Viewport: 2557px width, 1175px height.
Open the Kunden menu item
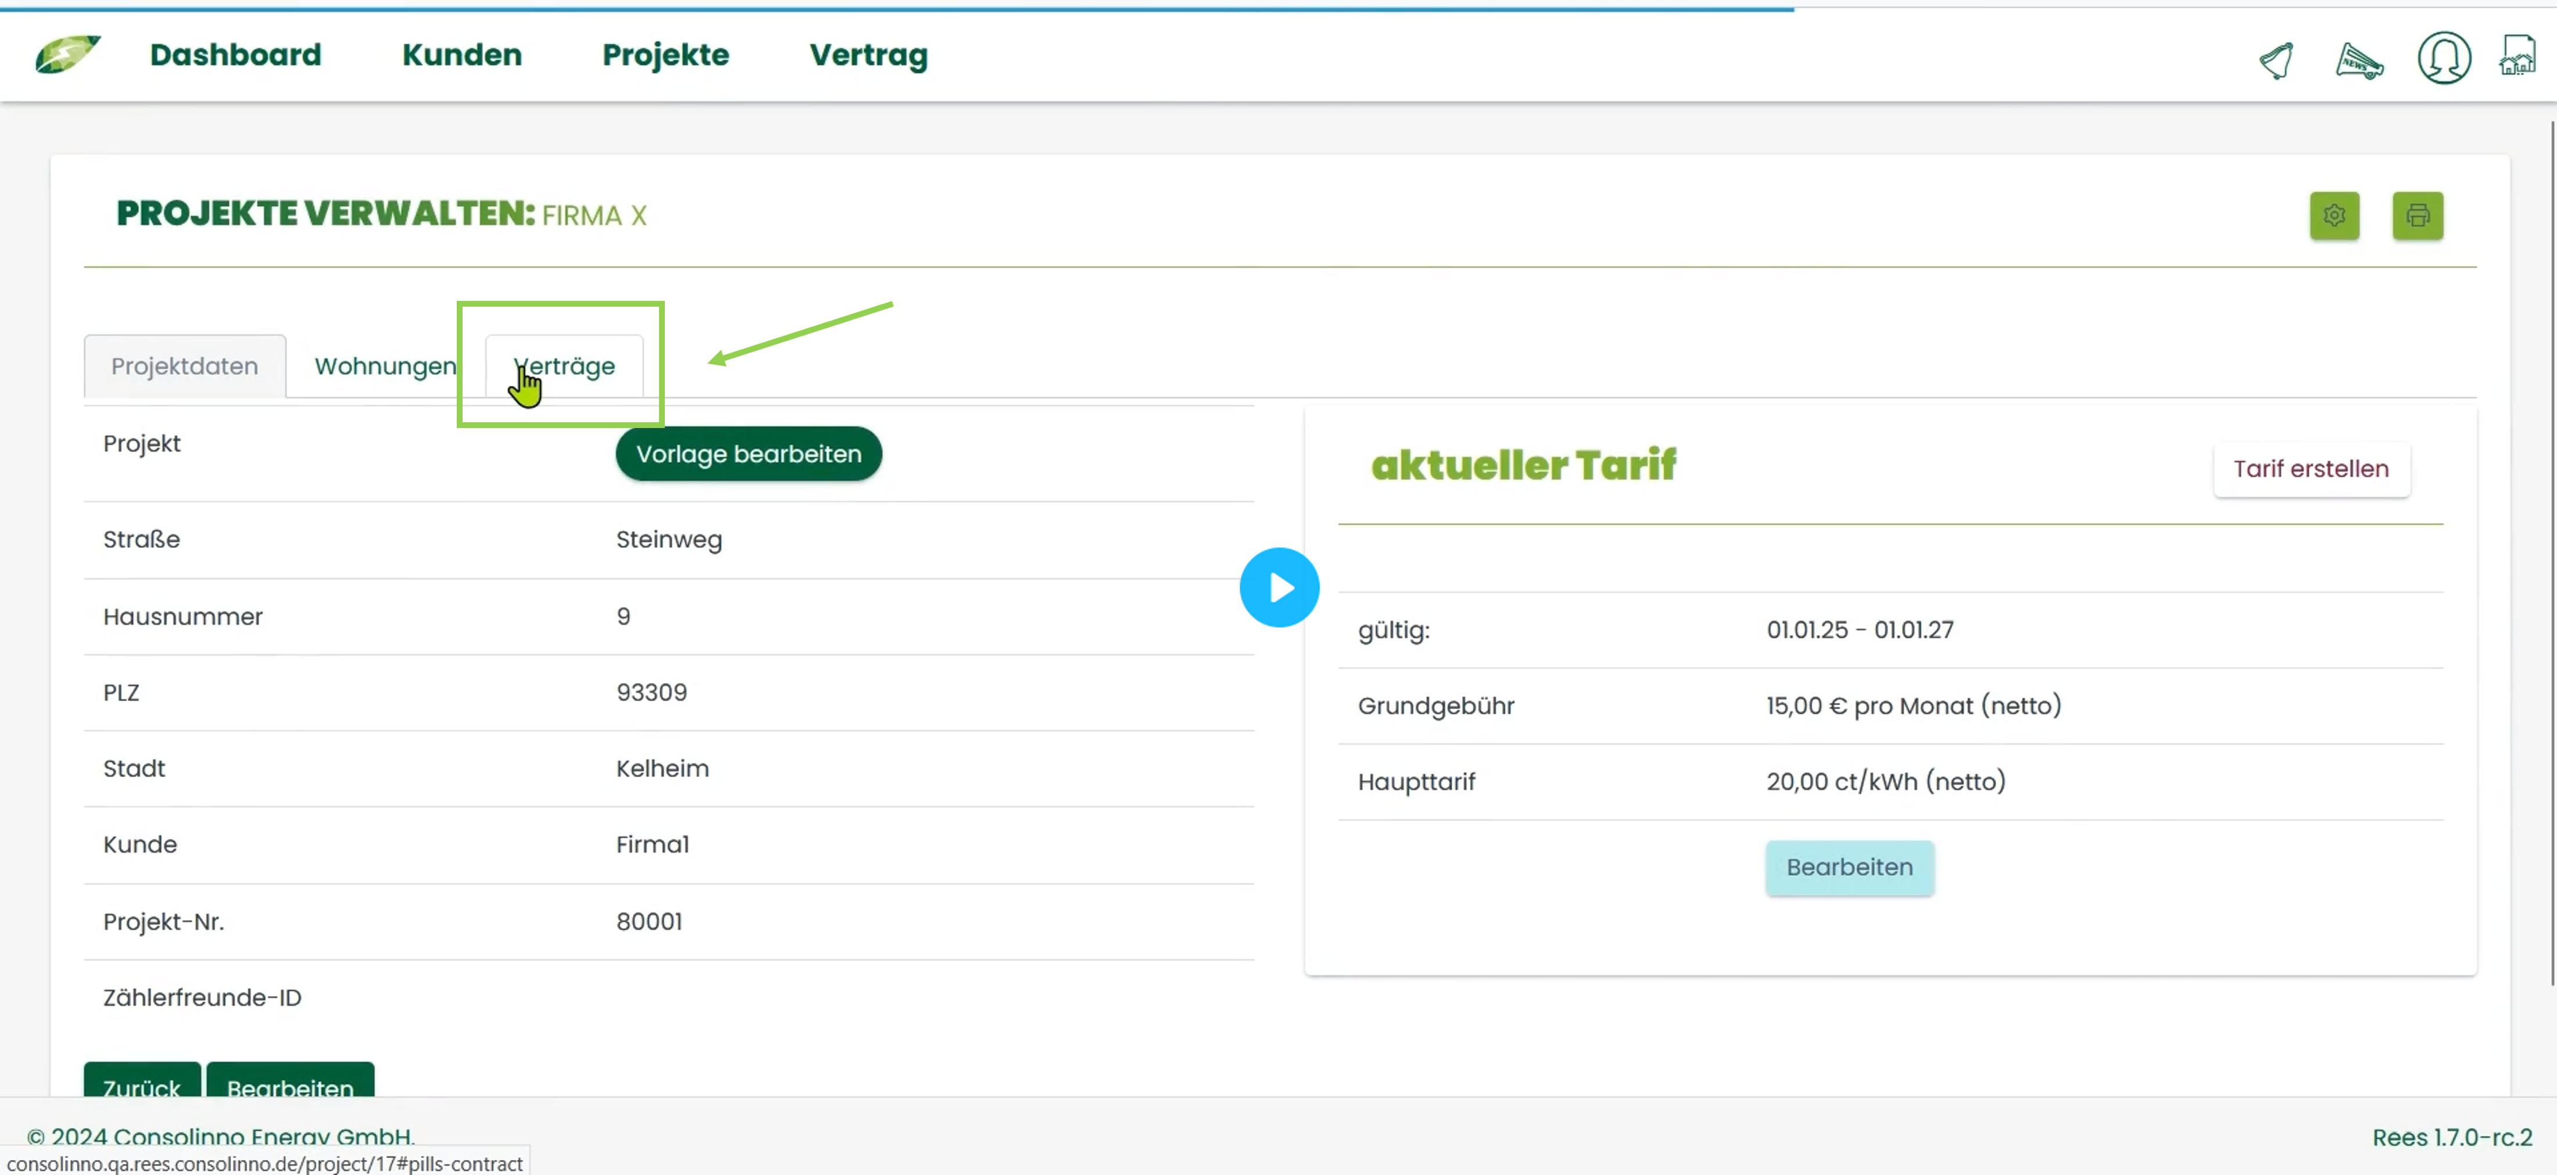click(461, 56)
